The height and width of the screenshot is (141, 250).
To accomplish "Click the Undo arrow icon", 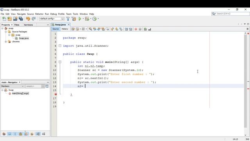I will 28,19.
